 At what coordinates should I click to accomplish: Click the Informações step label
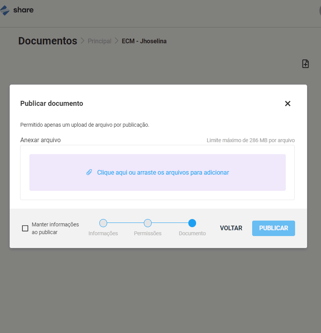pyautogui.click(x=103, y=233)
